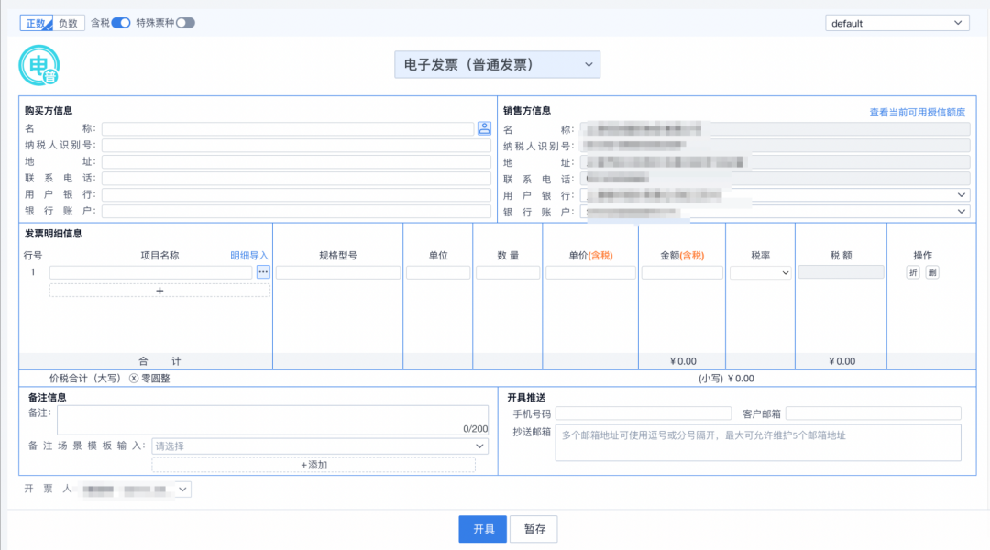Click the 明细导入 link

[x=248, y=255]
